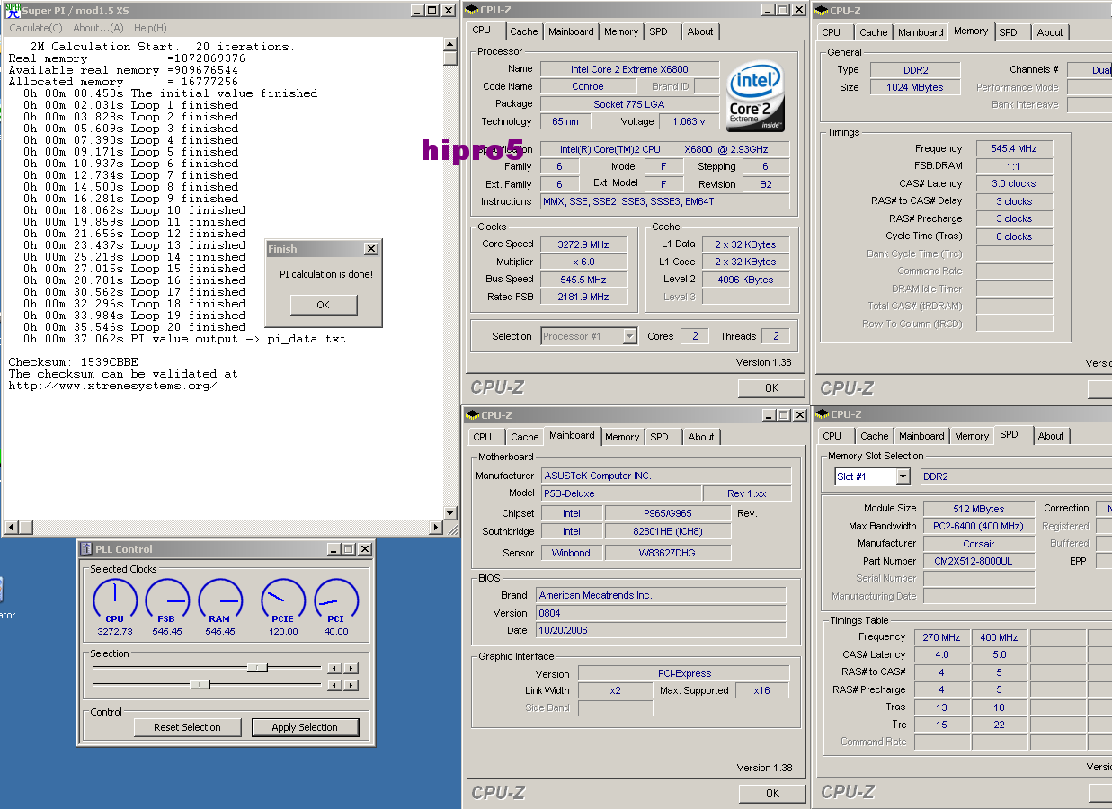
Task: Open Memory tab in CPU-Z motherboard window
Action: pos(622,437)
